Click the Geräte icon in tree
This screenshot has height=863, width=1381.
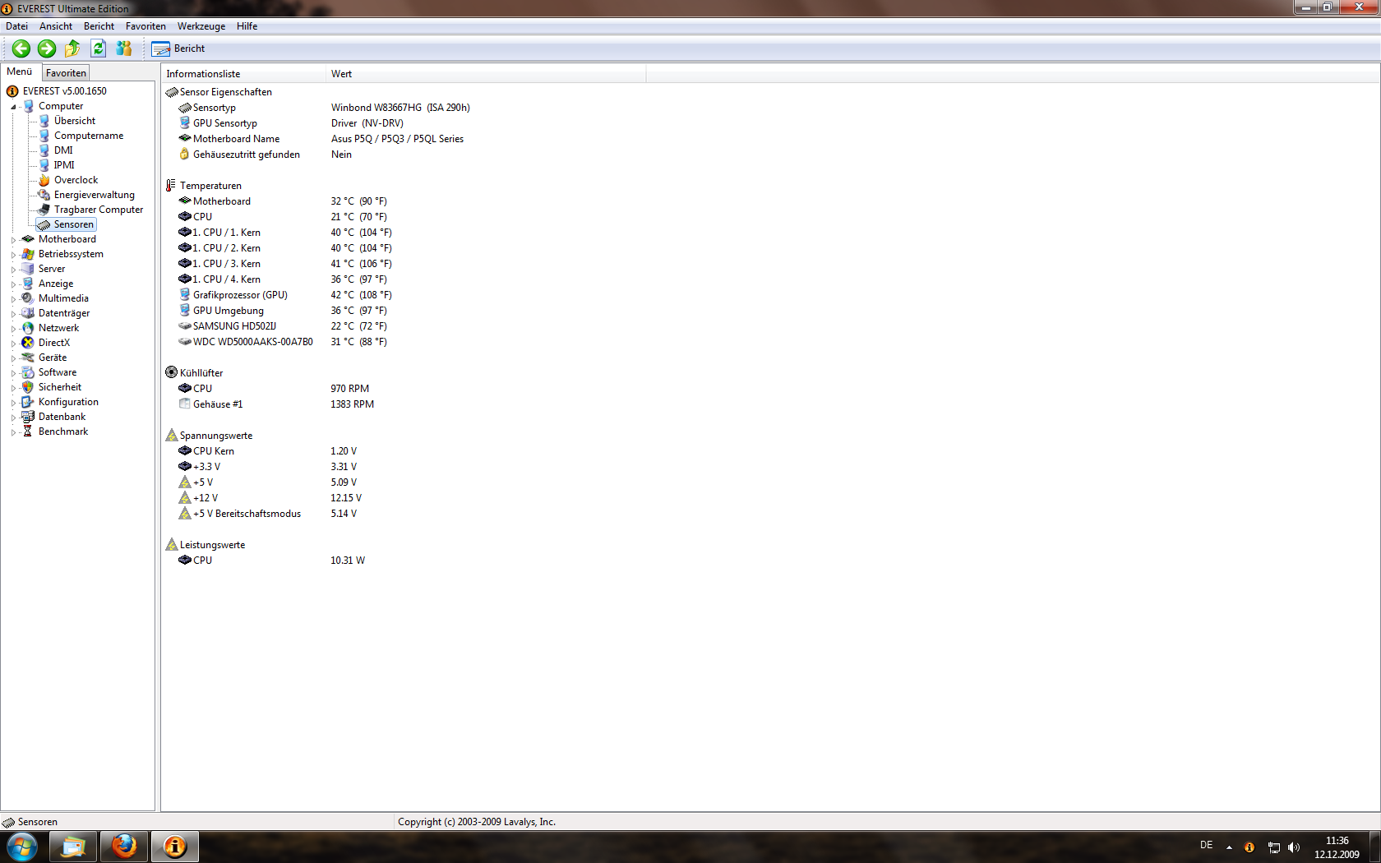coord(28,358)
